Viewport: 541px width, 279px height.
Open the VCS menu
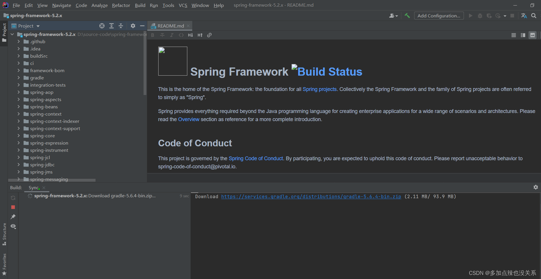183,5
